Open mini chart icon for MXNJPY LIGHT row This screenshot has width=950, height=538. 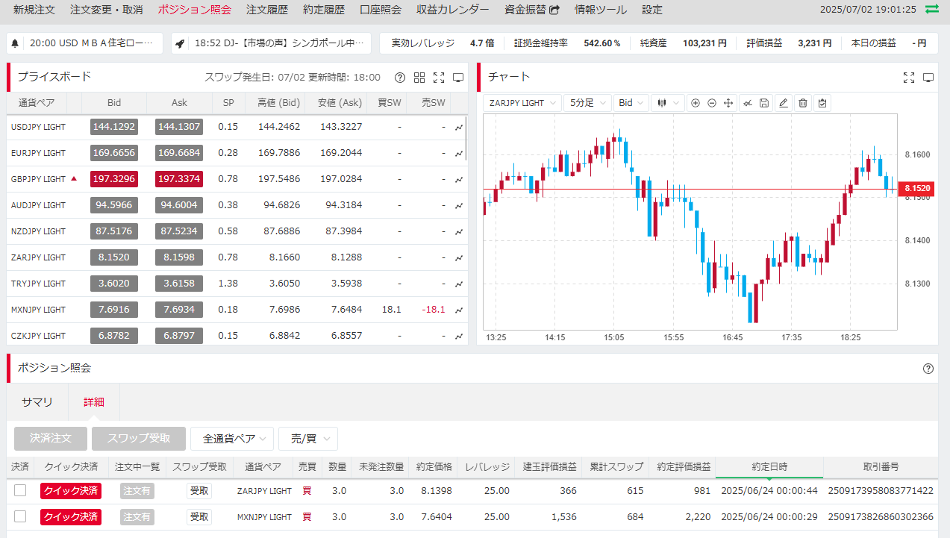click(459, 310)
